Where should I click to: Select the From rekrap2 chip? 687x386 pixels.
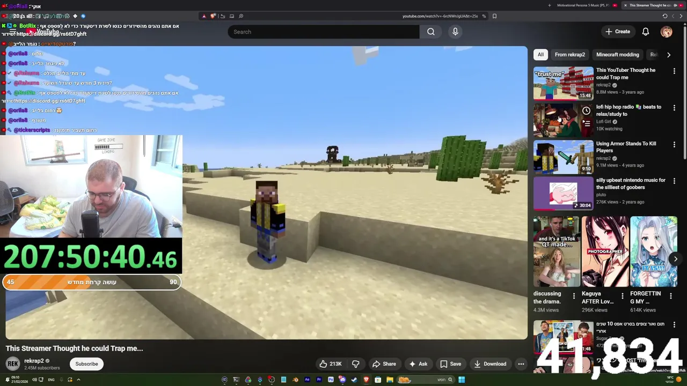569,55
